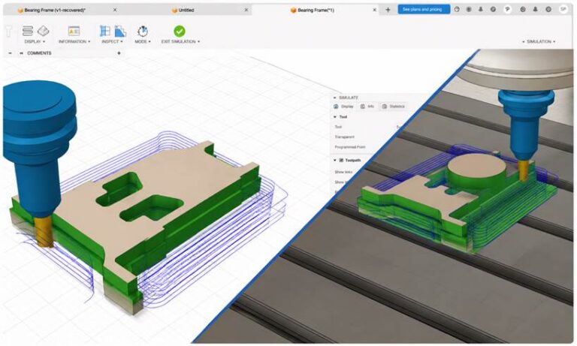577x346 pixels.
Task: Open the job status clock icon
Action: coord(457,10)
